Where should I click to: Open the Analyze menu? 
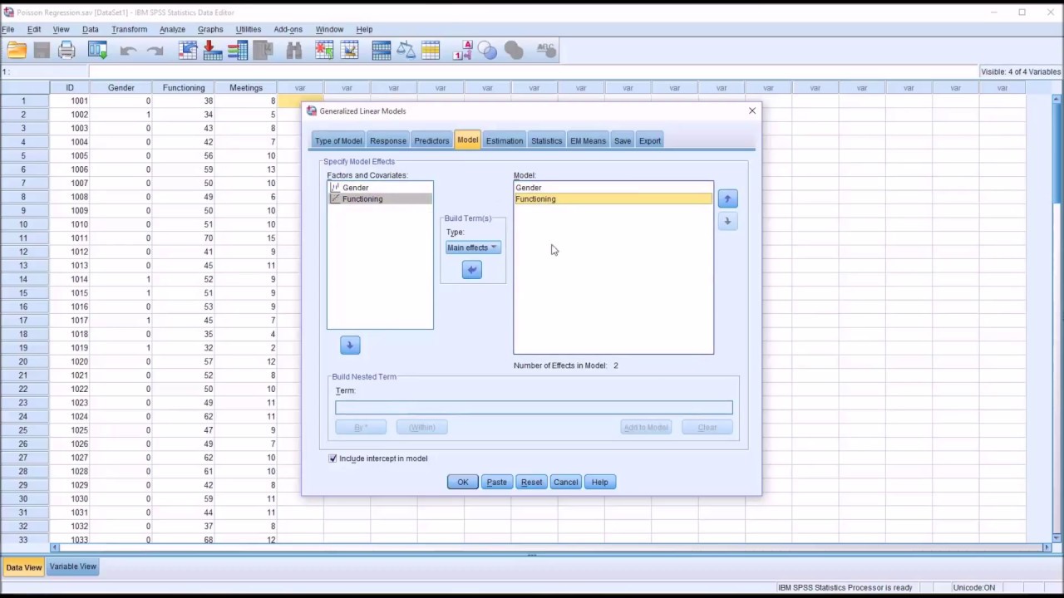tap(172, 29)
